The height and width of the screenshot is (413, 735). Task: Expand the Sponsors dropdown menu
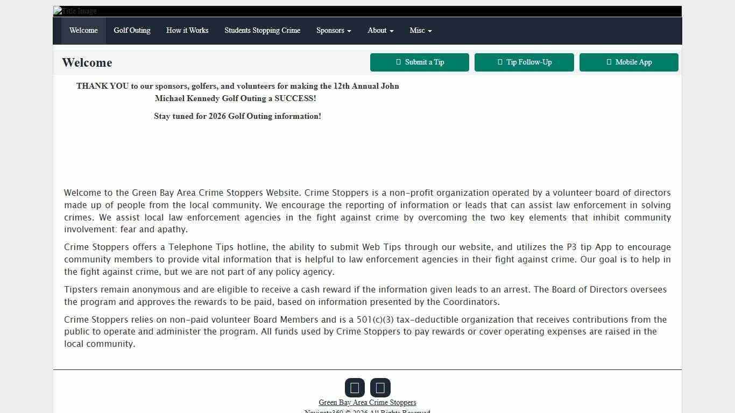click(x=334, y=31)
